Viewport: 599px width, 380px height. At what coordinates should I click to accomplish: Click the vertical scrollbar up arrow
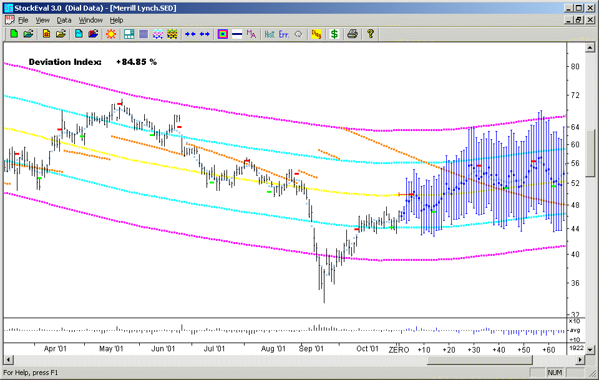click(590, 47)
